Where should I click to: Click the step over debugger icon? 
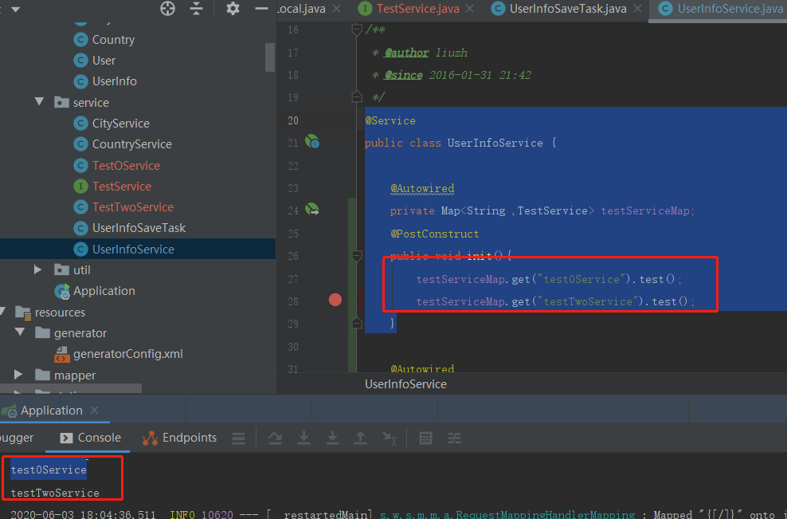coord(275,438)
